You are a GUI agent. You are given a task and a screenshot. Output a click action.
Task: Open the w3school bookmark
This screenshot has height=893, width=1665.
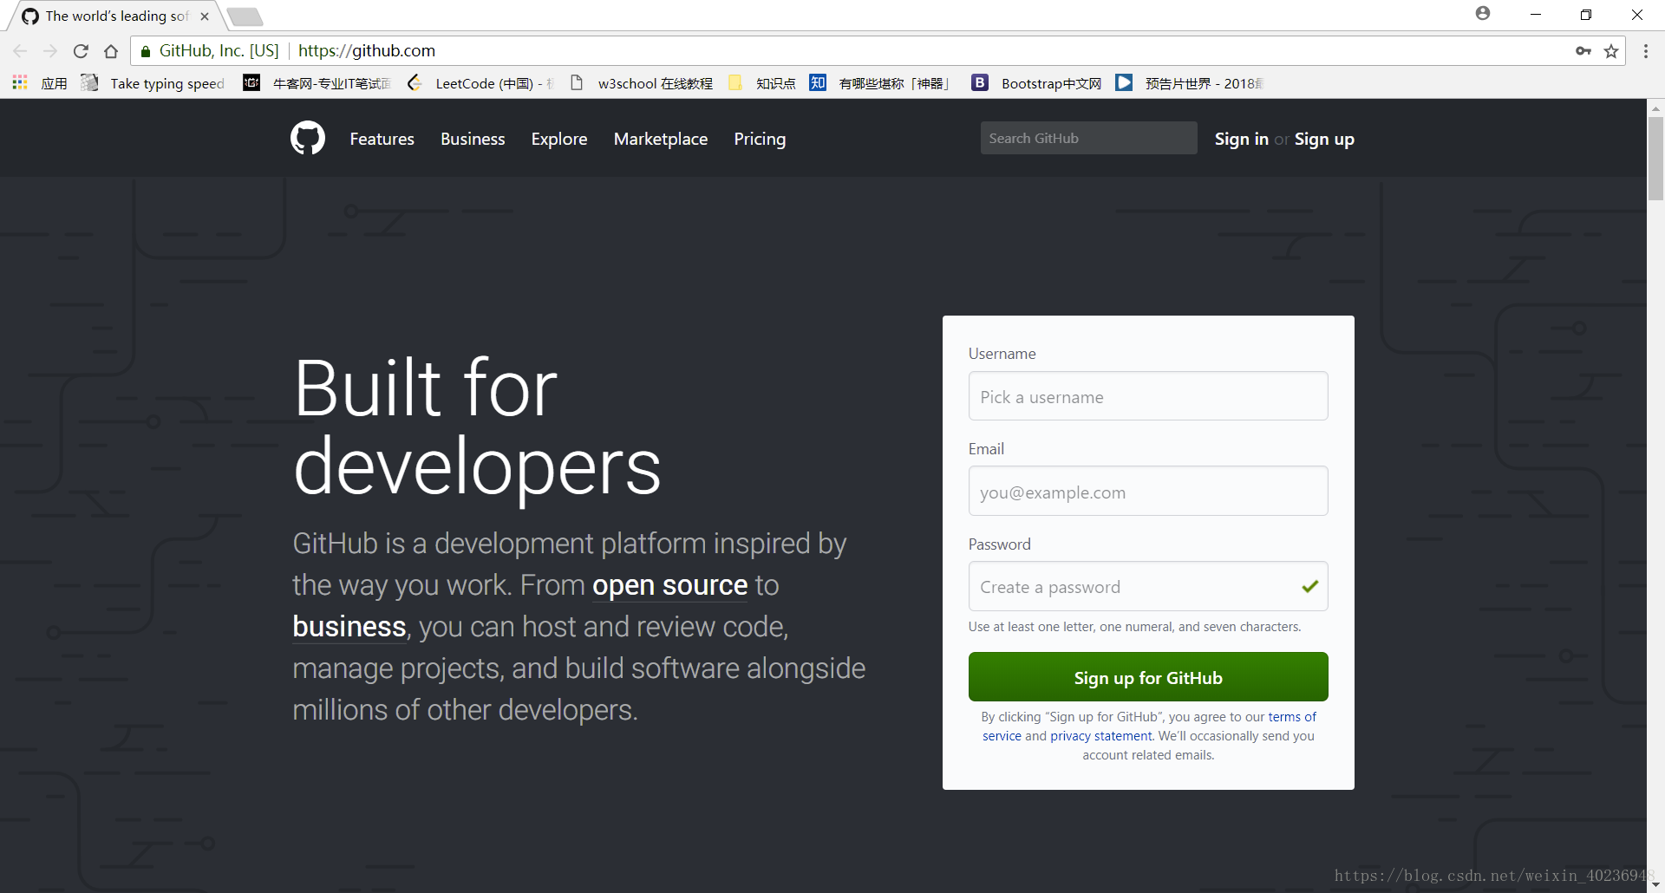(x=642, y=83)
